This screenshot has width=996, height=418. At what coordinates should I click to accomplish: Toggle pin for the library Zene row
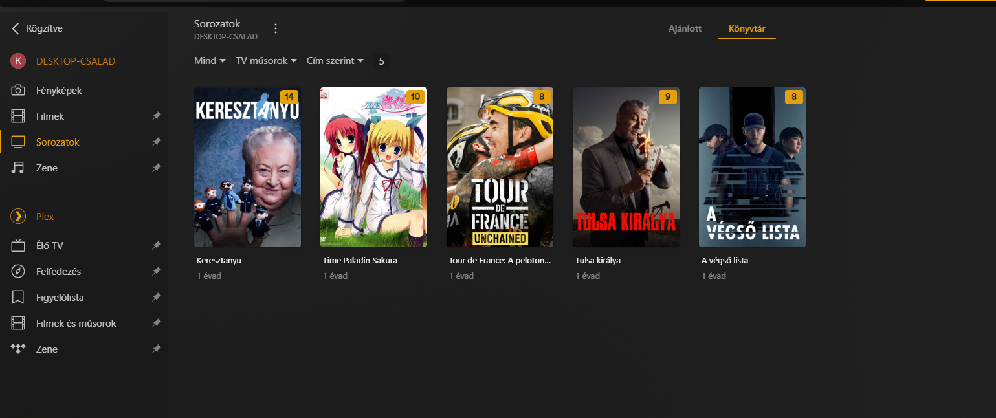(x=156, y=168)
